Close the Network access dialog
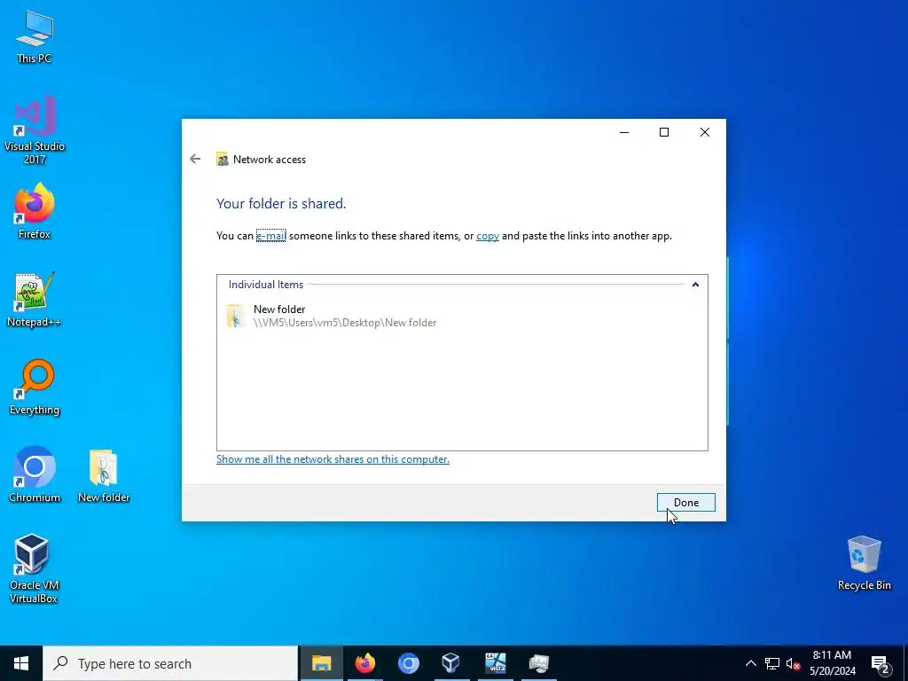The image size is (908, 681). click(x=705, y=132)
